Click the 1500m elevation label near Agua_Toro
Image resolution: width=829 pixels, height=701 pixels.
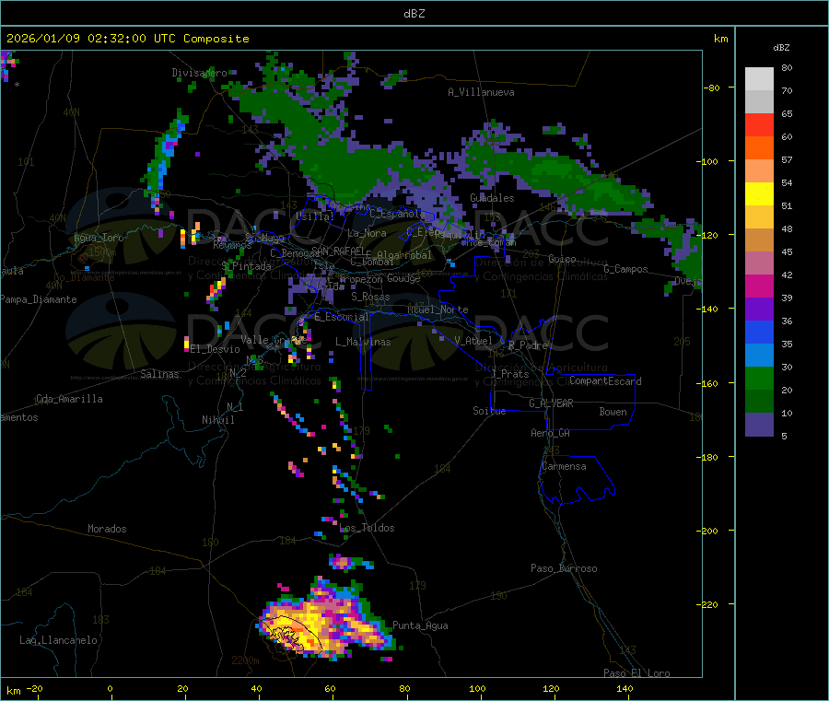pyautogui.click(x=101, y=252)
